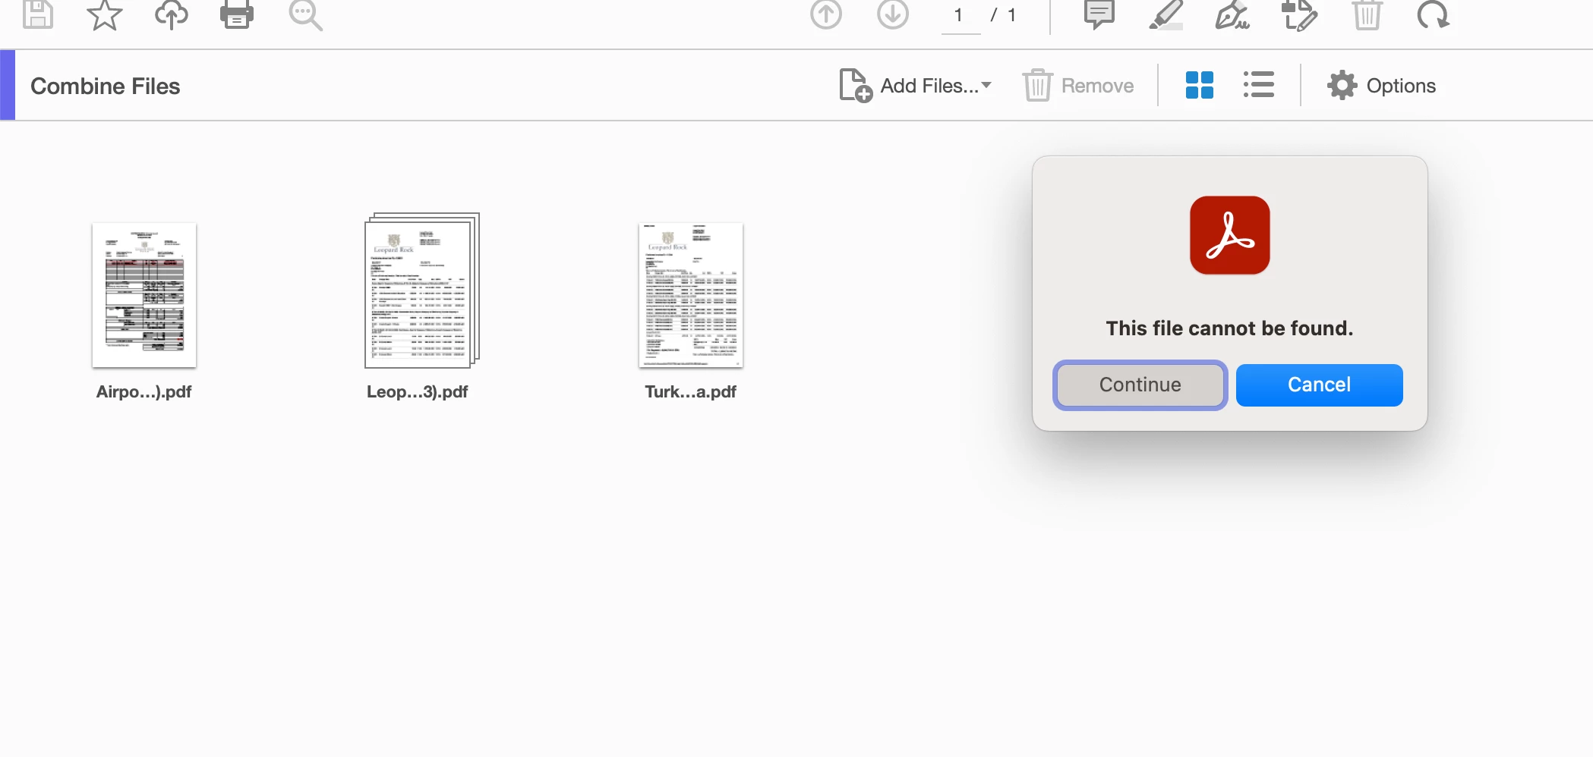This screenshot has width=1593, height=757.
Task: Open the edit/stamp tool icon
Action: pos(1299,15)
